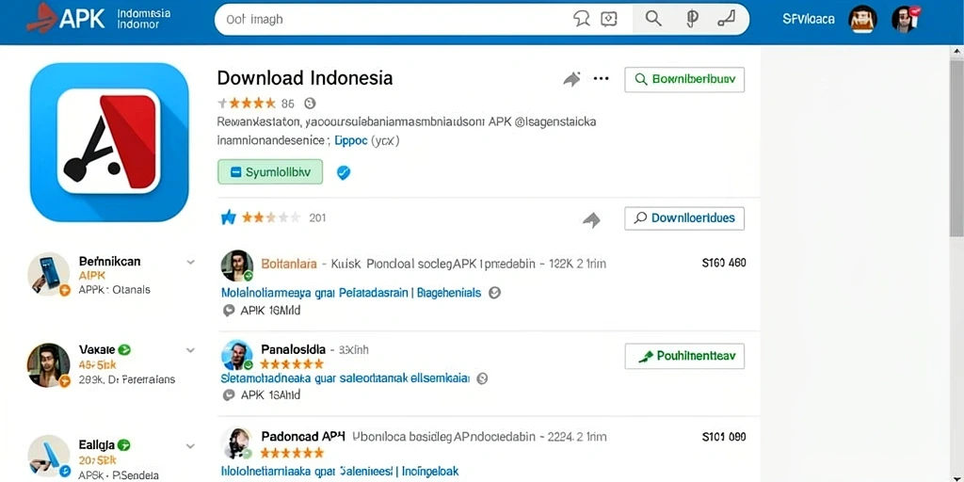
Task: Click the pin icon in search bar
Action: click(x=692, y=19)
